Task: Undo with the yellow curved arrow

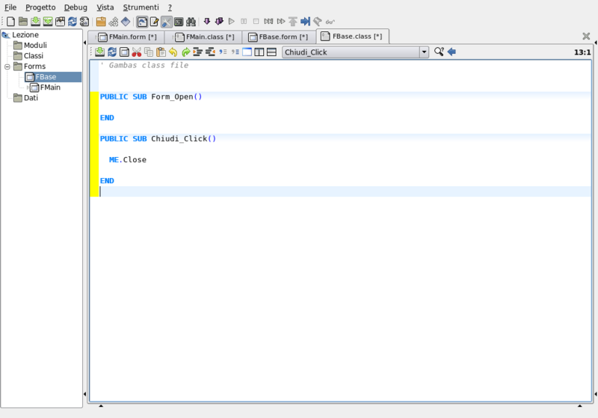Action: 173,52
